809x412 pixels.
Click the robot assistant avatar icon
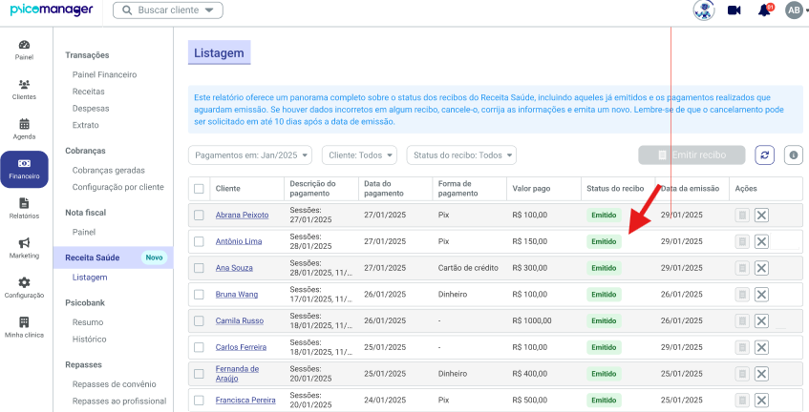[x=704, y=10]
